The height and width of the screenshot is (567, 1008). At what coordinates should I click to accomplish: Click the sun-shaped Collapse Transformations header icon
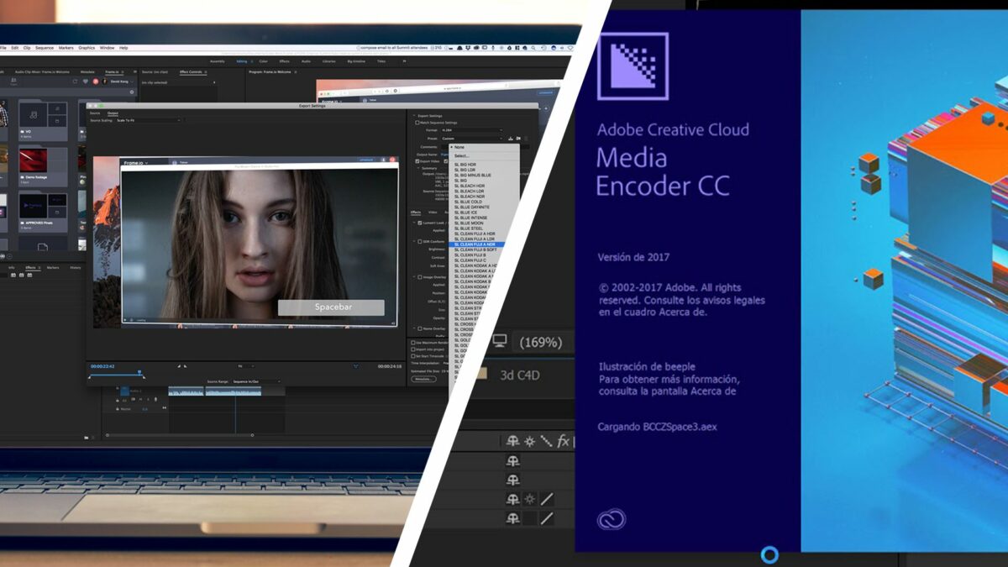coord(530,441)
